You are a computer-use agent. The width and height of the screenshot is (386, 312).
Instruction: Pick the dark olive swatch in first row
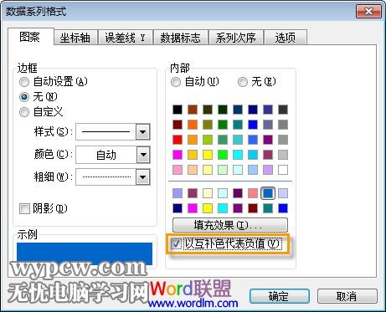point(208,110)
